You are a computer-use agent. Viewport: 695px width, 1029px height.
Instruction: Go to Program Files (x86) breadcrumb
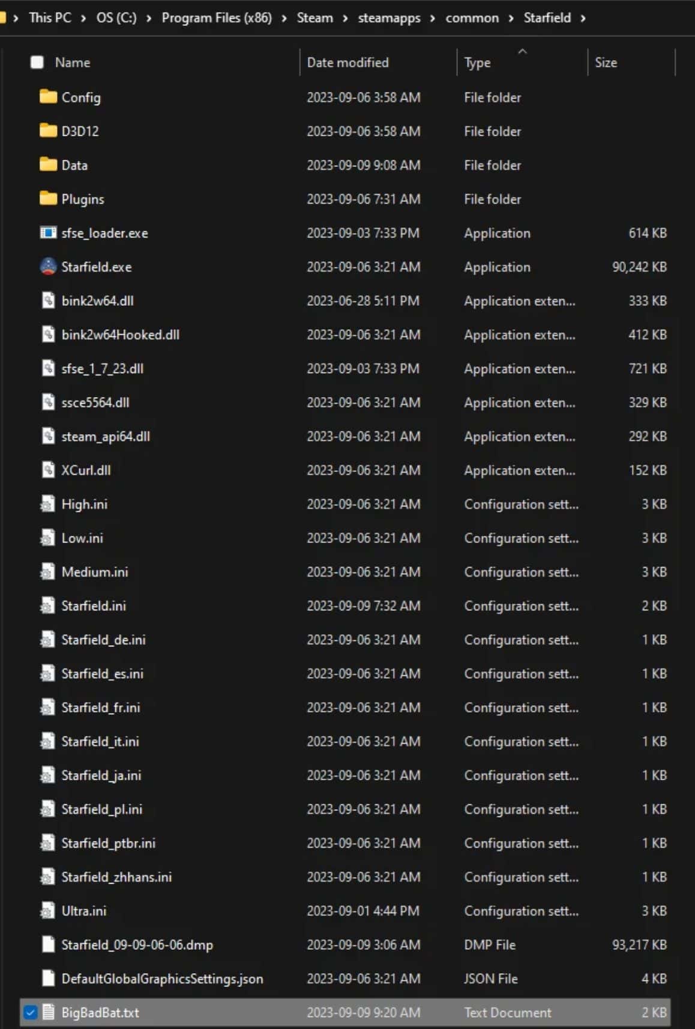coord(216,18)
